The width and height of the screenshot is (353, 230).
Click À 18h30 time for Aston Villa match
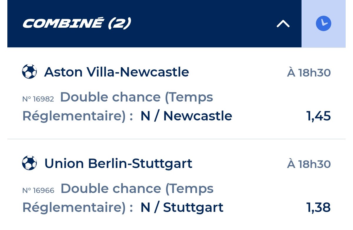(309, 73)
